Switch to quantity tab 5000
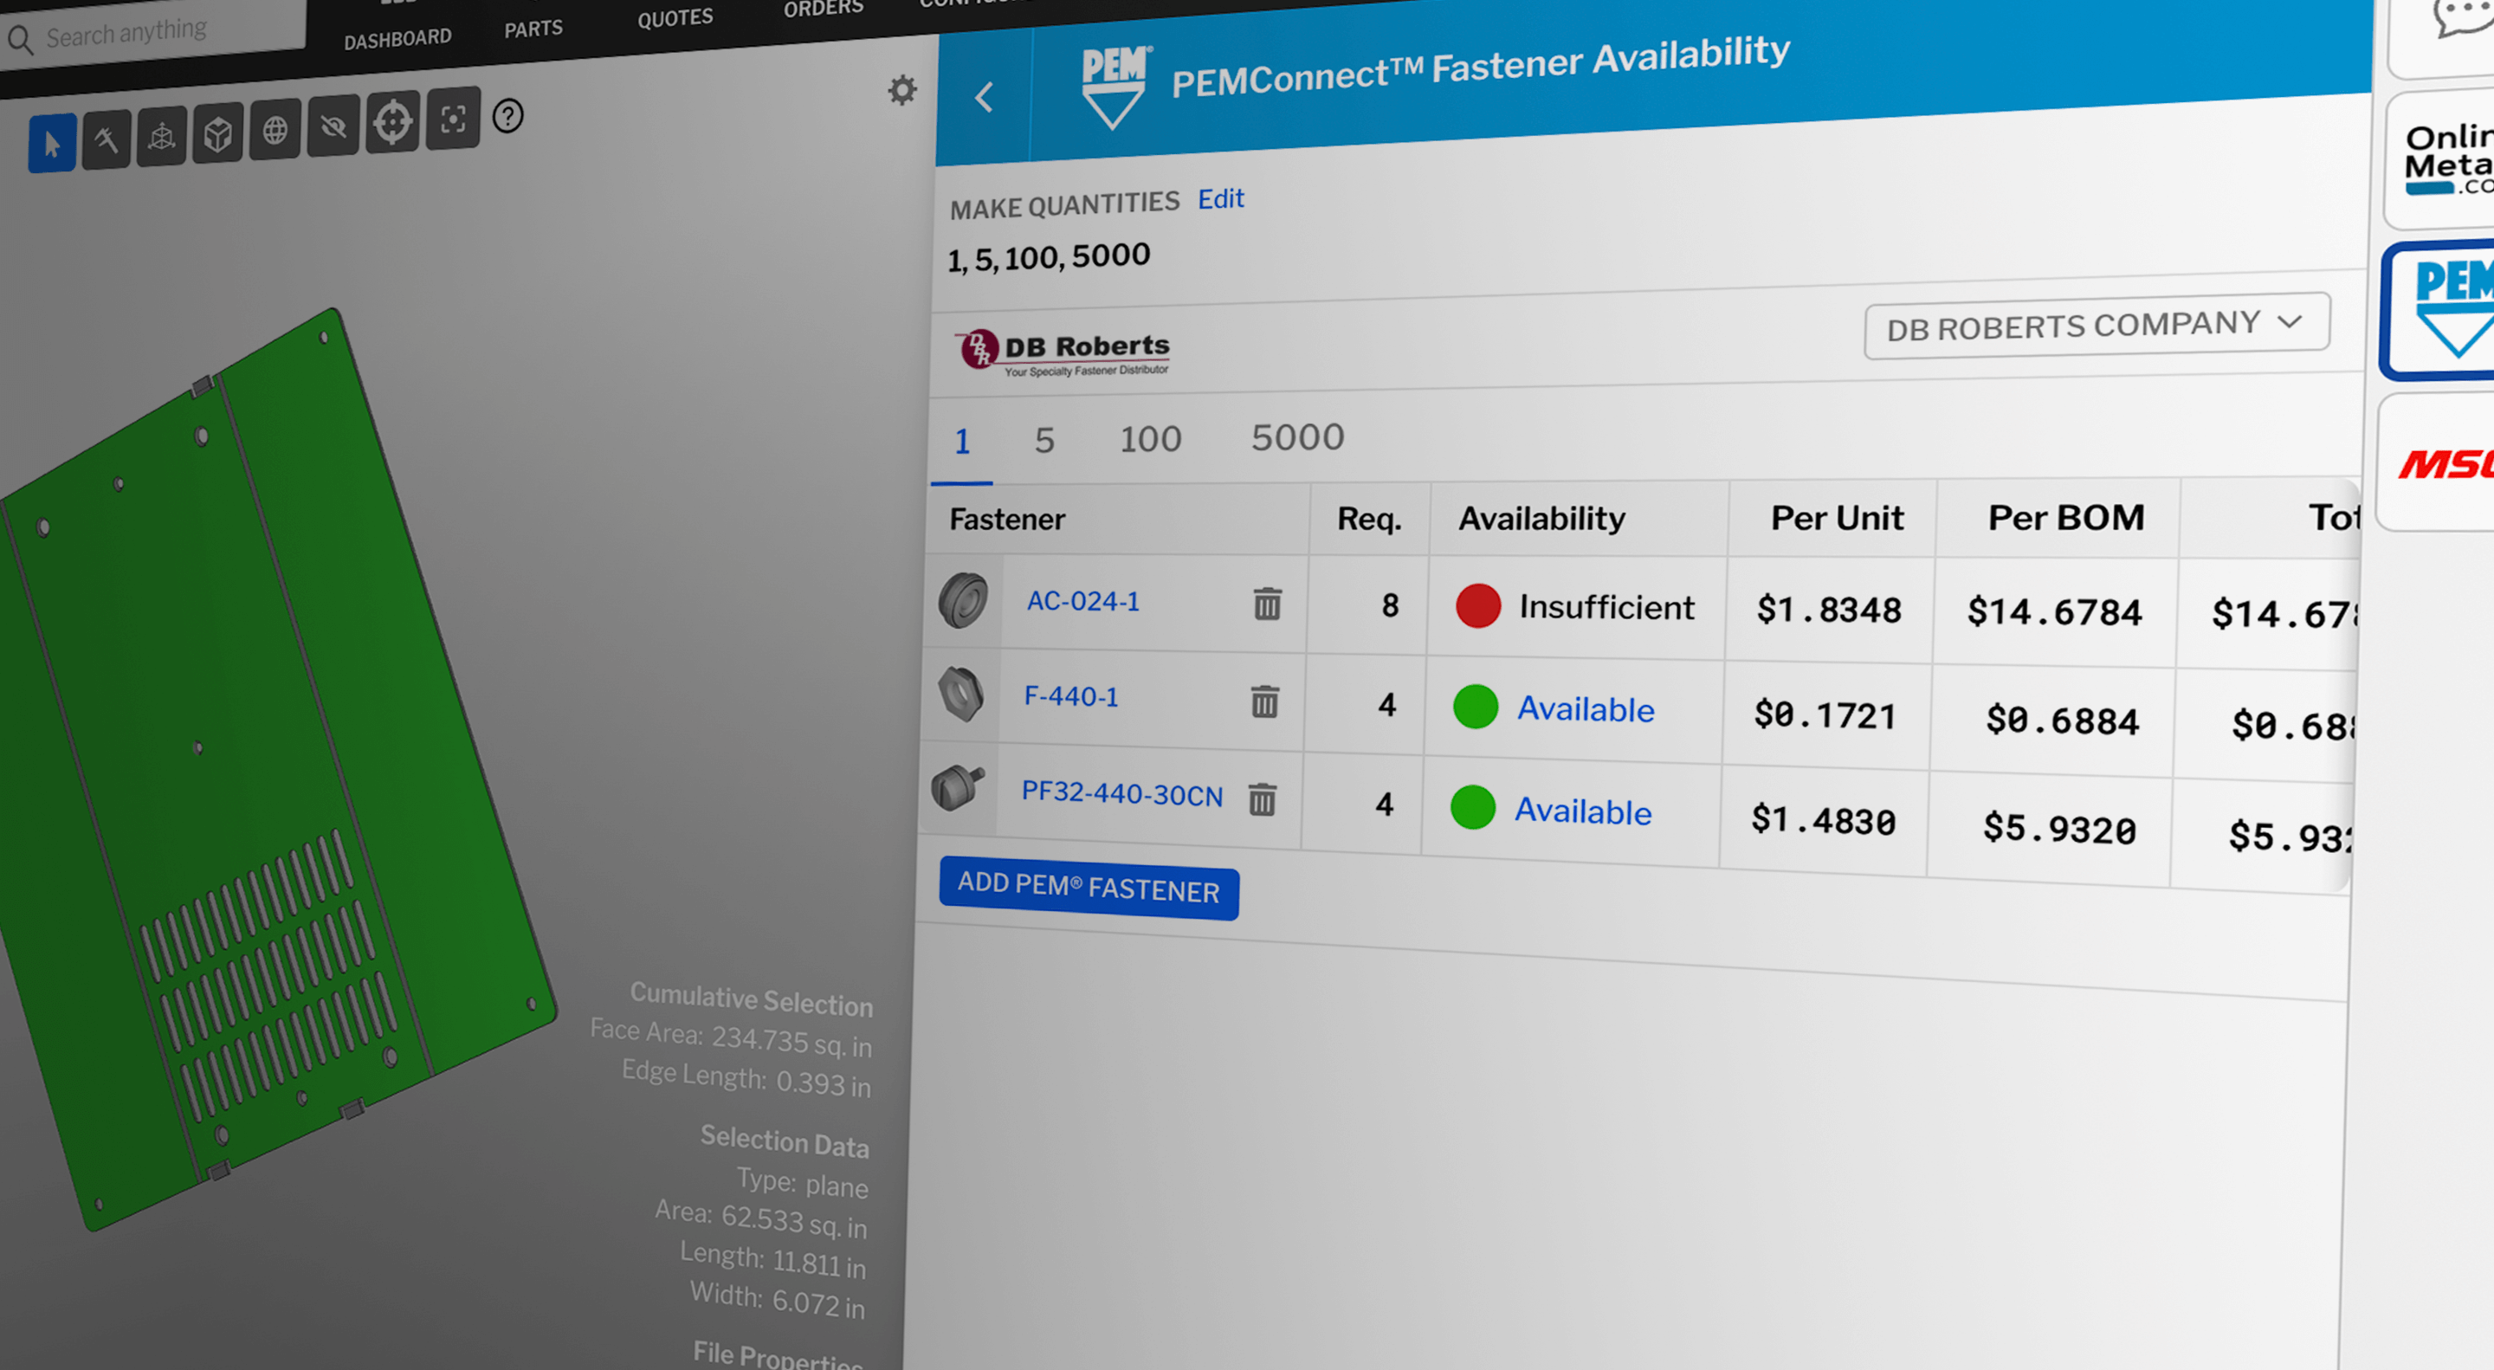The width and height of the screenshot is (2494, 1370). (1297, 436)
